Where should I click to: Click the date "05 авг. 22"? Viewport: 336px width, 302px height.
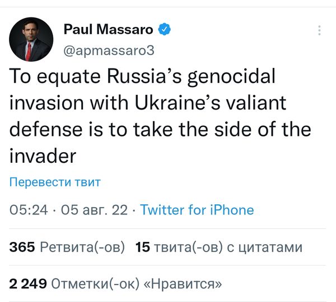(94, 210)
